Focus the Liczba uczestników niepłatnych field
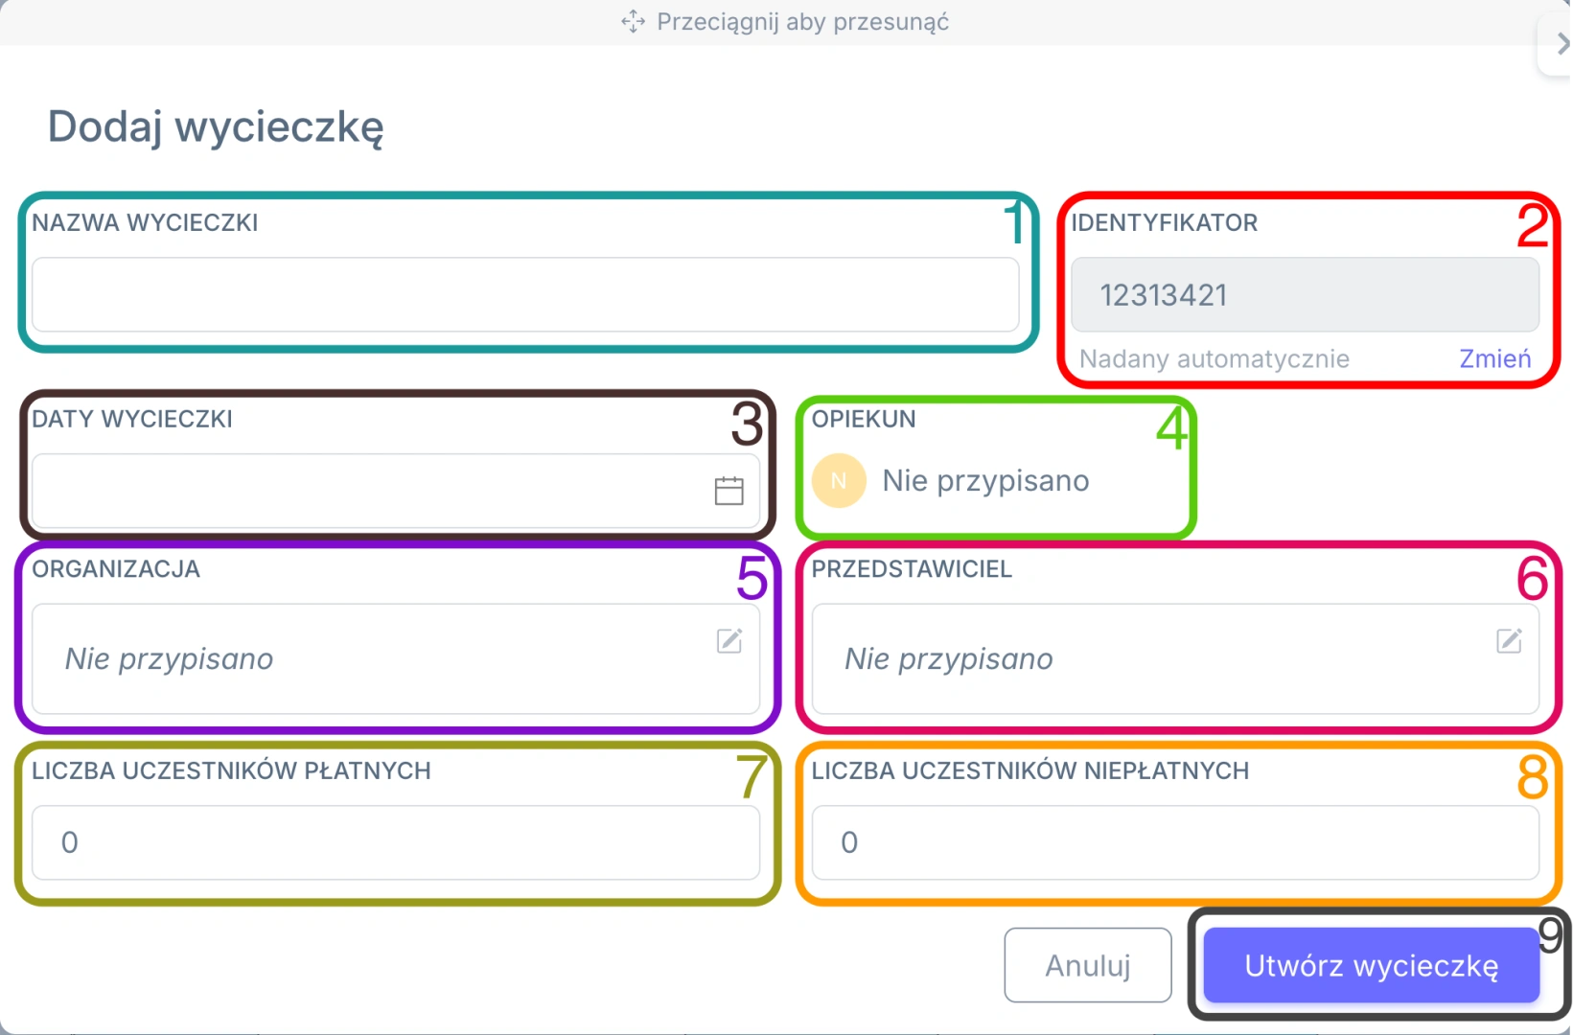1573x1035 pixels. click(1175, 842)
